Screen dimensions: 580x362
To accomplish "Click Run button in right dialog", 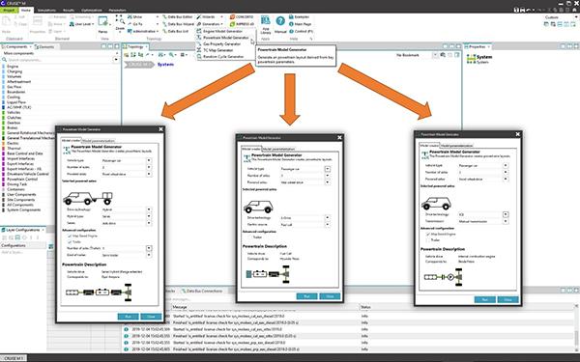I will coord(485,299).
